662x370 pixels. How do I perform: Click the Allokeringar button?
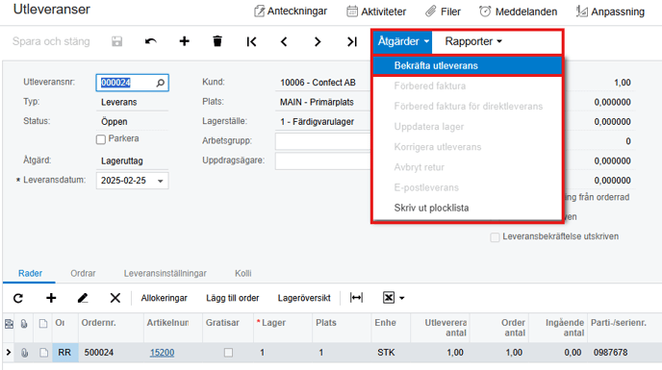click(x=164, y=298)
